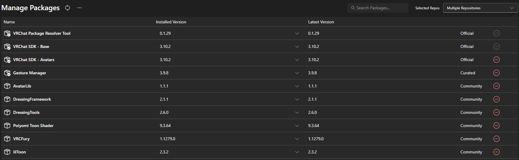Open the three-dots more options menu

(x=79, y=8)
